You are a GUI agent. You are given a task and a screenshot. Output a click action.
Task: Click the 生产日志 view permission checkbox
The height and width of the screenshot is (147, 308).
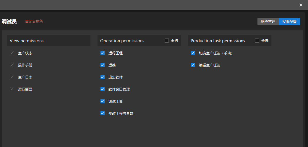tap(12, 77)
